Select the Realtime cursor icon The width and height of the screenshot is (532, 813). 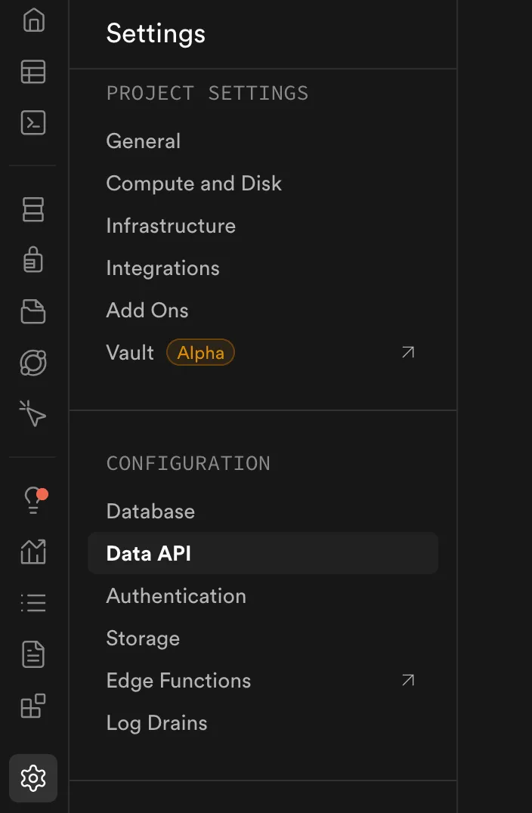pyautogui.click(x=32, y=414)
